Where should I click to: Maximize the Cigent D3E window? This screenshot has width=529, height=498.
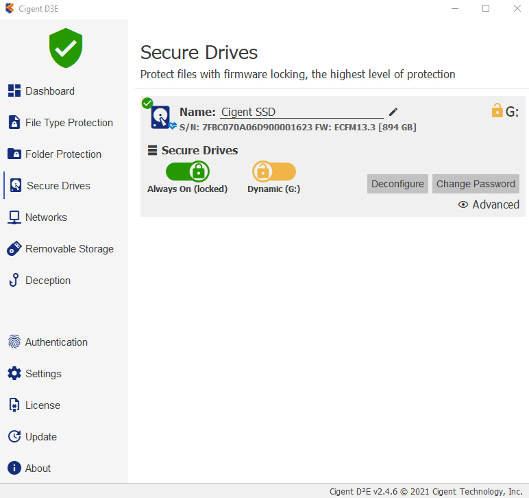click(486, 8)
